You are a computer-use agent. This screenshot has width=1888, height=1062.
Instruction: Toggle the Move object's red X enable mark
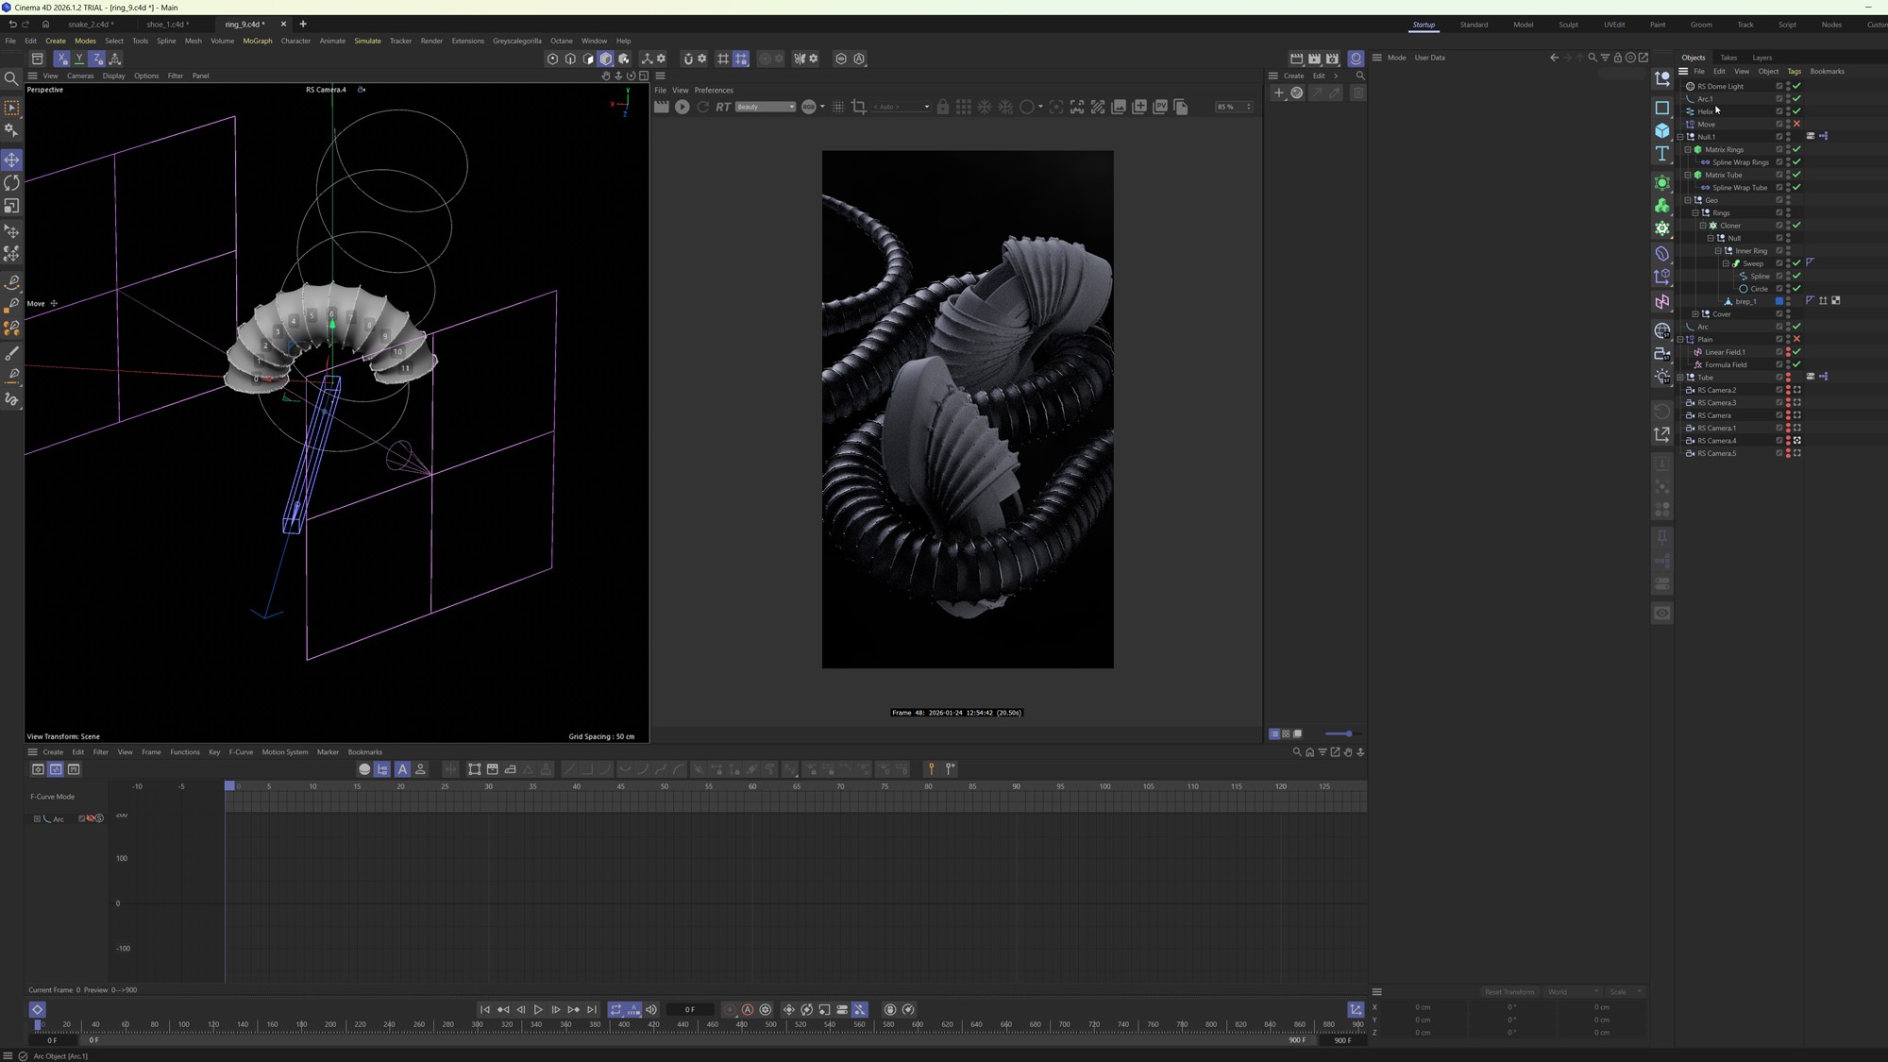pyautogui.click(x=1796, y=125)
